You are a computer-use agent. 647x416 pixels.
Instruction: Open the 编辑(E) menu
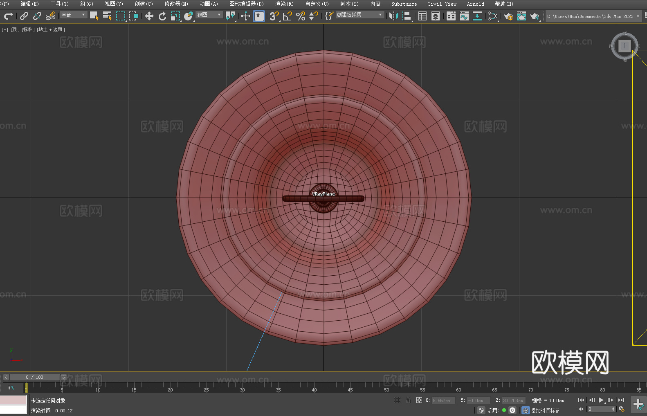pos(30,4)
